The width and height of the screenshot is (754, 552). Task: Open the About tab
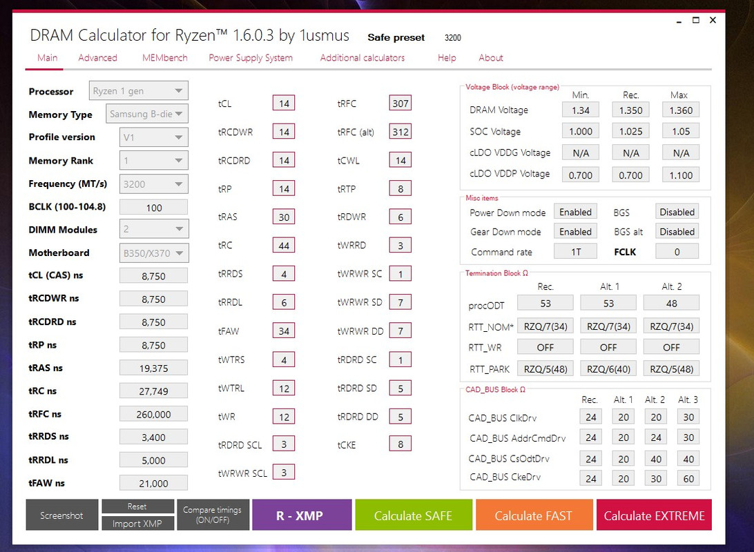pos(490,58)
